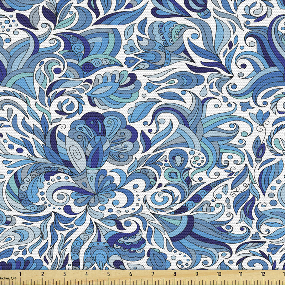The image size is (285, 285).
Task: Click the number 1 ruler mark
Action: tap(20, 274)
